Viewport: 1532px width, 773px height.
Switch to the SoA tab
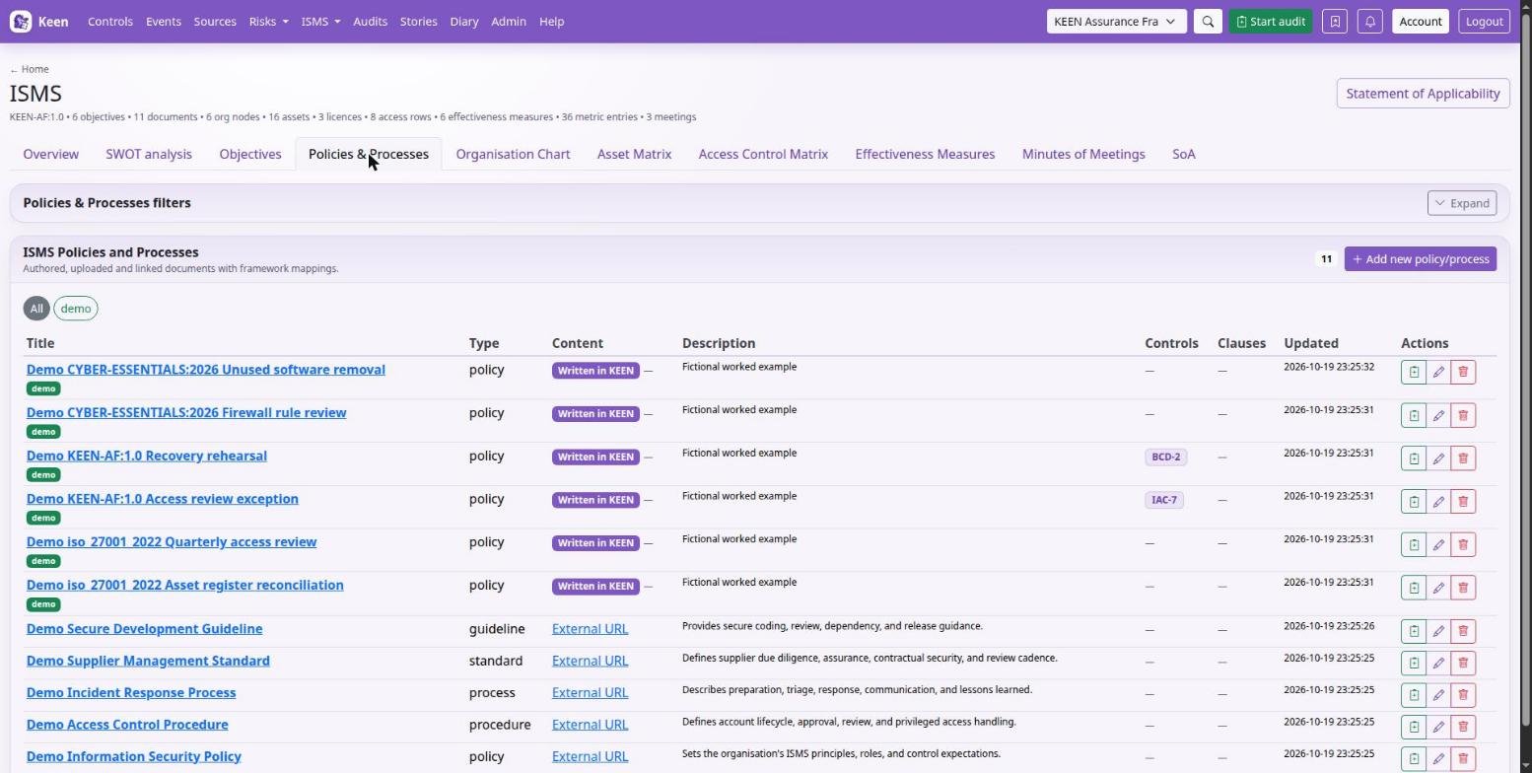[x=1183, y=154]
